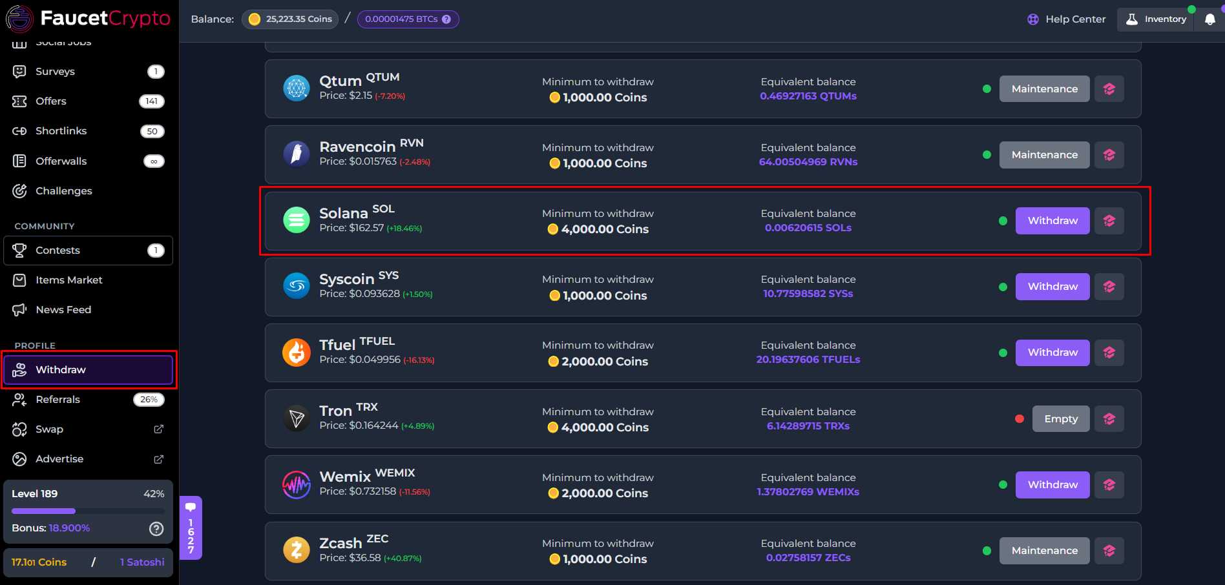Click the Tfuel coin logo
The height and width of the screenshot is (585, 1225).
tap(297, 353)
